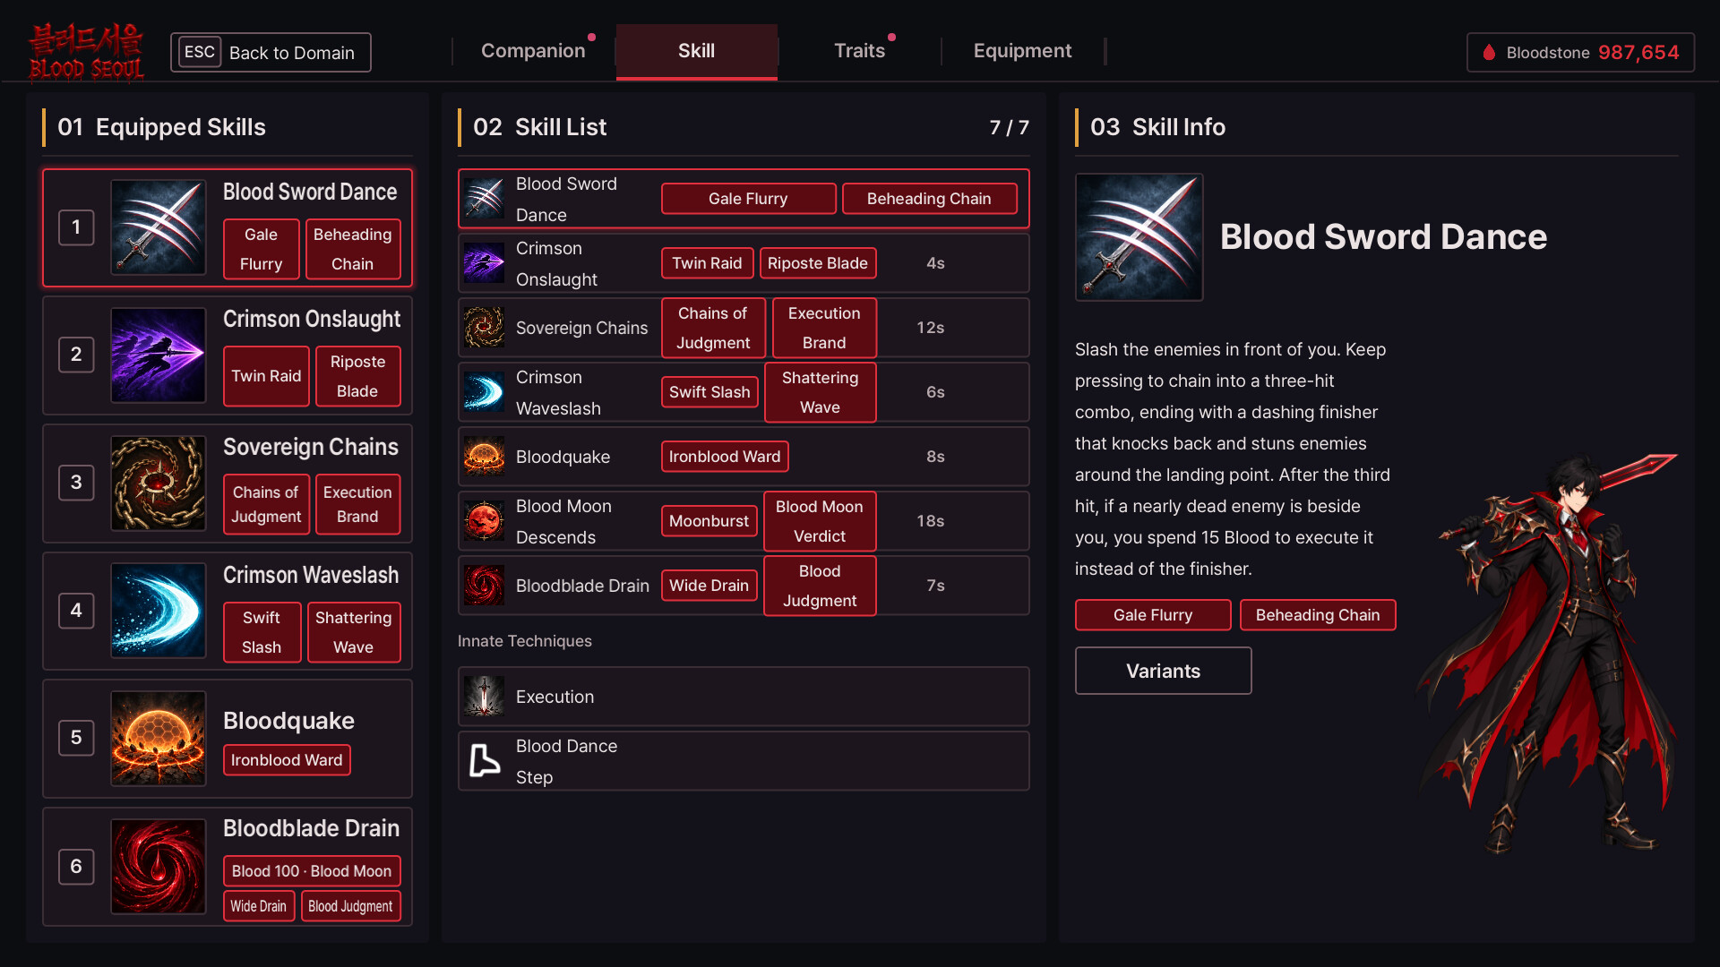Click large Blood Sword Dance image in Skill Info

click(x=1139, y=237)
